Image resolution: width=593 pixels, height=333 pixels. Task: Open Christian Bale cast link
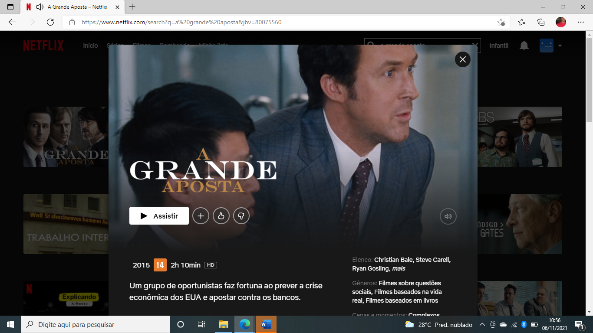pos(393,260)
